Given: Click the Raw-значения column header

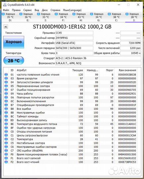Looking at the screenshot, I should coord(126,70).
